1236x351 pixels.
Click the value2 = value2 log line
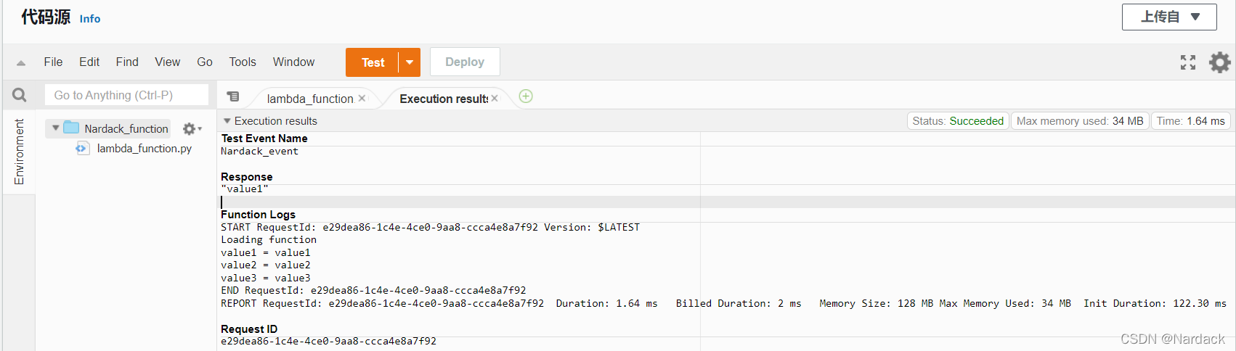[266, 265]
